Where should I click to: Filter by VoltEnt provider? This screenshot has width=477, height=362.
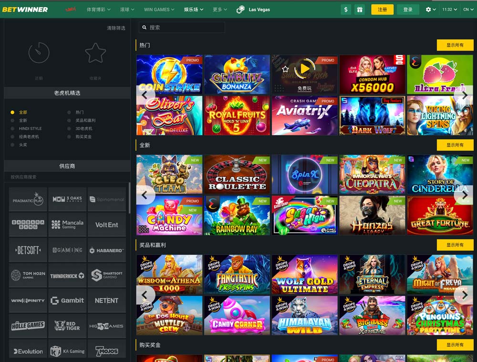click(x=107, y=225)
